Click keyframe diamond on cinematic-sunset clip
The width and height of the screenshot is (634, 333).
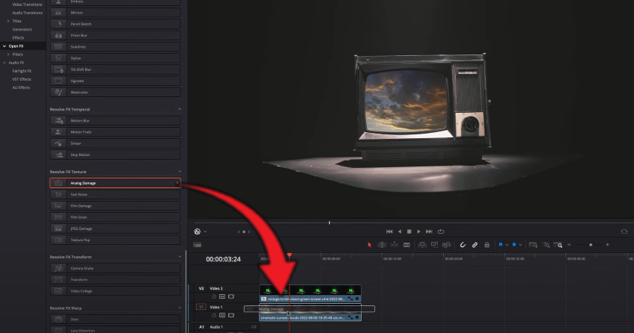coord(357,317)
